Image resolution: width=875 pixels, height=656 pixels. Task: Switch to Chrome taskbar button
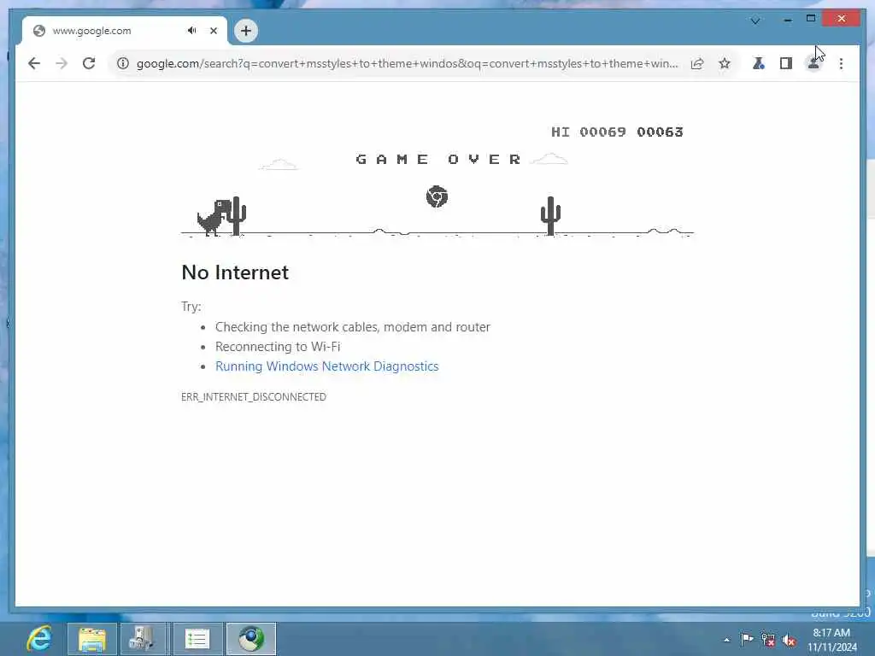(251, 639)
